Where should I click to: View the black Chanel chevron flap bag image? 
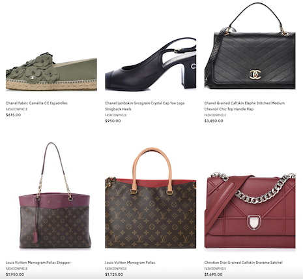[x=250, y=46]
